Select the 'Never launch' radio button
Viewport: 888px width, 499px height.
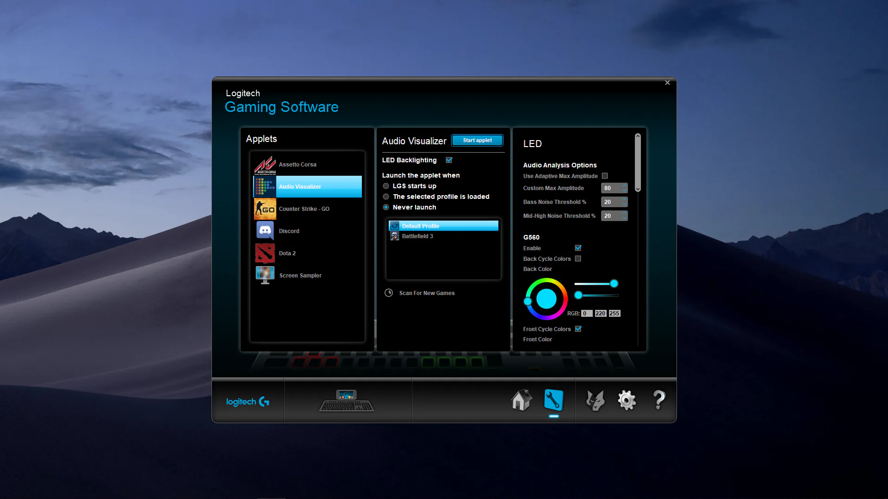coord(386,207)
